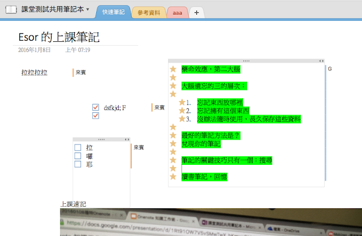
Task: Click the dsfkjd; F note text
Action: pyautogui.click(x=115, y=108)
